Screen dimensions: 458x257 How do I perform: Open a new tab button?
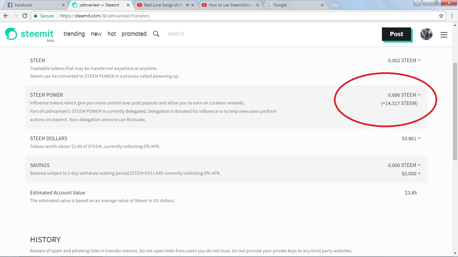pos(335,5)
